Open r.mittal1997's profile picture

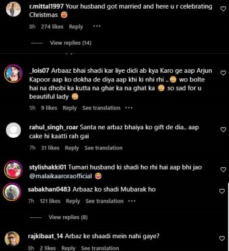(x=13, y=9)
